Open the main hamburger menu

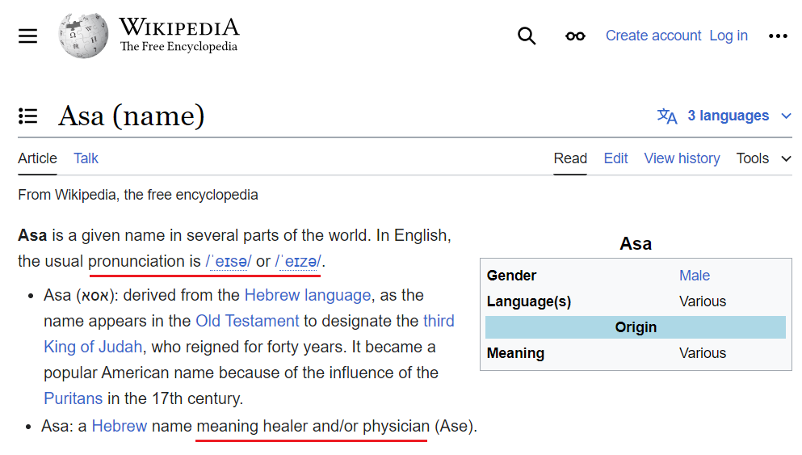pyautogui.click(x=27, y=36)
